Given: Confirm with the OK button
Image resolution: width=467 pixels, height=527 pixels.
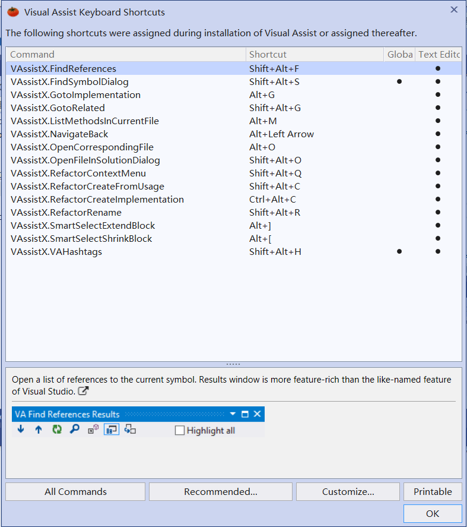Looking at the screenshot, I should tap(433, 513).
